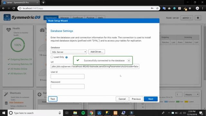Click the gear extension icon in Chrome
The width and height of the screenshot is (206, 116).
tap(174, 8)
